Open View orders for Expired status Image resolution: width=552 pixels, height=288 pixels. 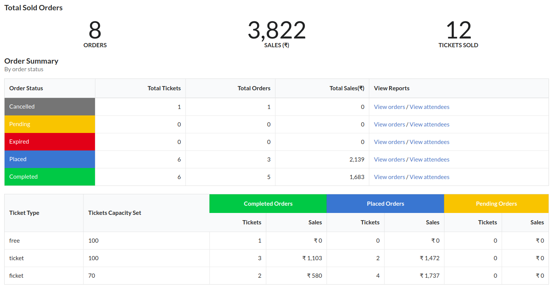[389, 142]
